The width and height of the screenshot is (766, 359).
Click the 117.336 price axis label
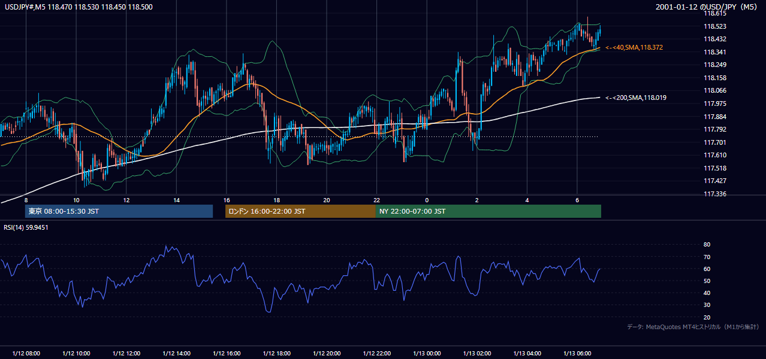point(714,194)
